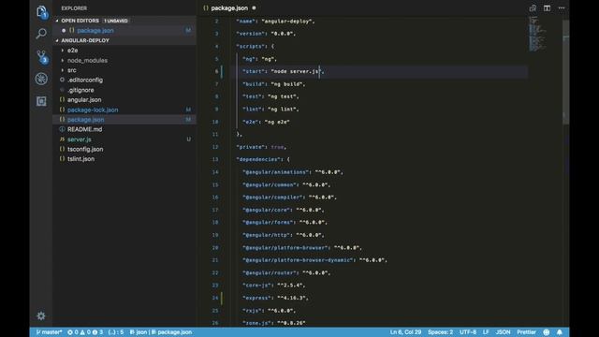This screenshot has width=599, height=337.
Task: Click Prettier in the status bar
Action: point(526,332)
